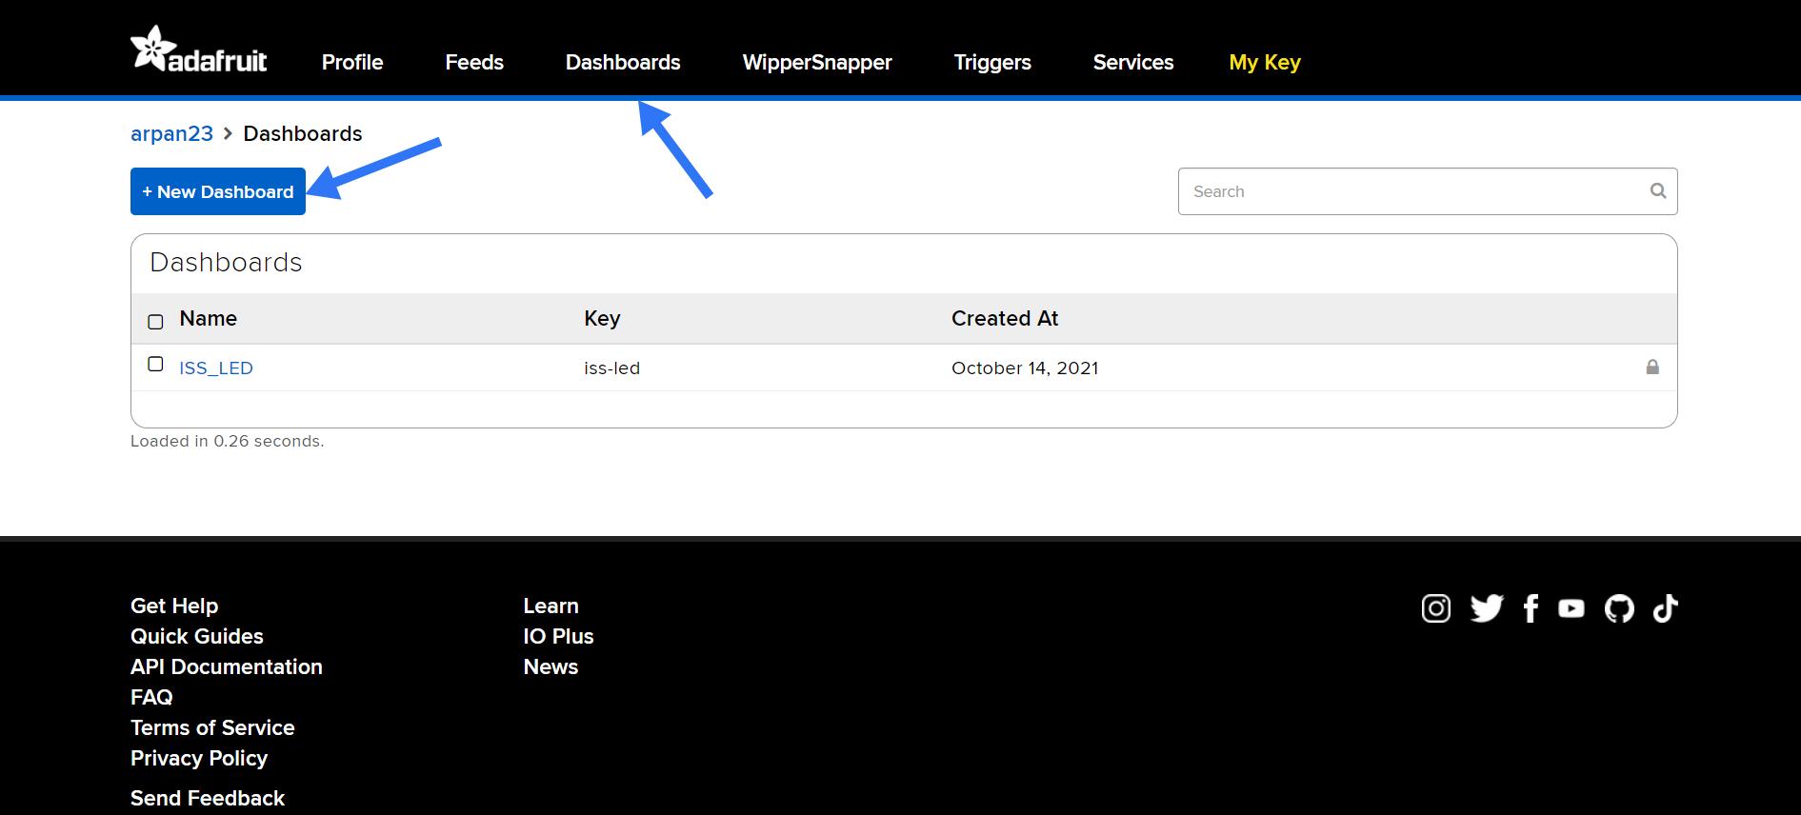Open Get Help link

[174, 606]
